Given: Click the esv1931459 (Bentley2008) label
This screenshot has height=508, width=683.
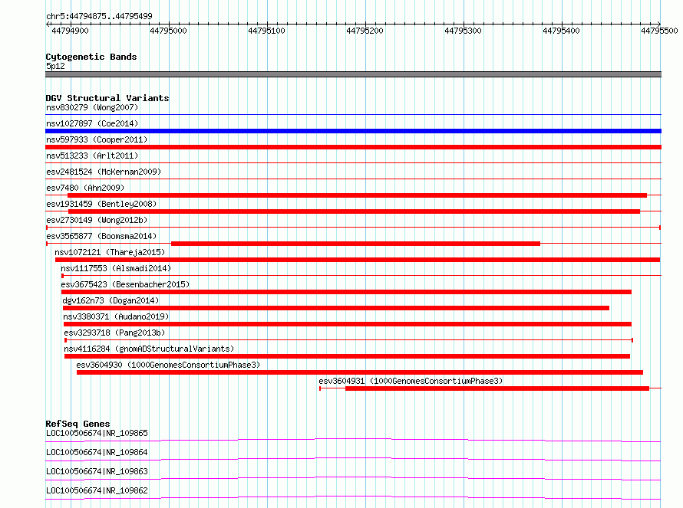Looking at the screenshot, I should pyautogui.click(x=101, y=204).
